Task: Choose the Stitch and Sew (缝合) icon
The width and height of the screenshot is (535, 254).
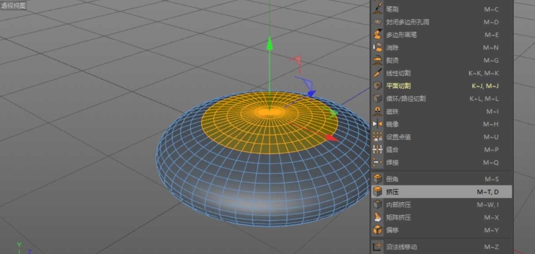Action: pos(377,149)
